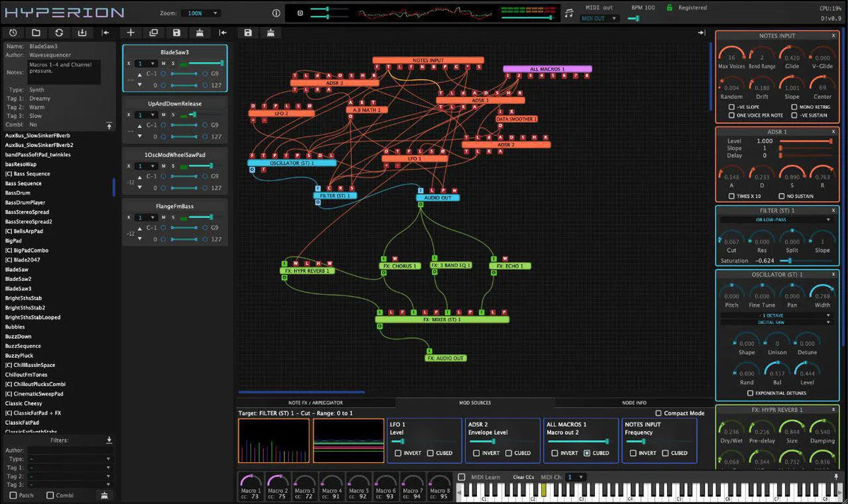Open a patch using the folder icon
848x504 pixels.
tap(35, 33)
